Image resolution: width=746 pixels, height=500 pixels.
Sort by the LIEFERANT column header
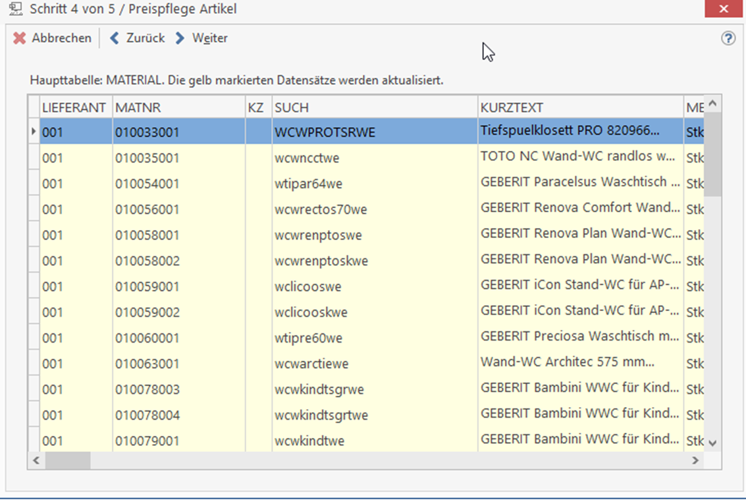74,107
